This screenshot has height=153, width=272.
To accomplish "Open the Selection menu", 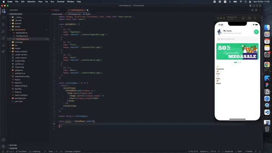I will pos(31,2).
